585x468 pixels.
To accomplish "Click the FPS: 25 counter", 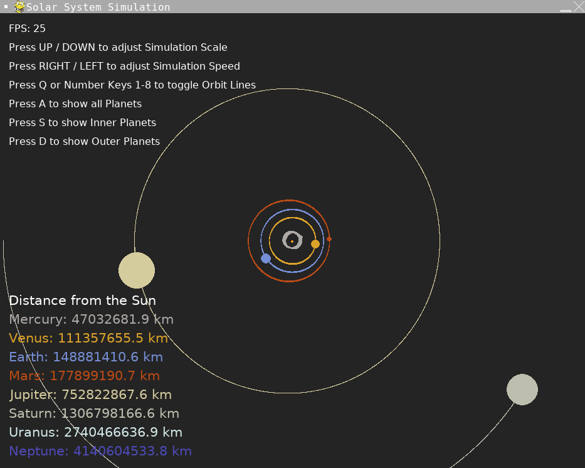I will click(27, 28).
